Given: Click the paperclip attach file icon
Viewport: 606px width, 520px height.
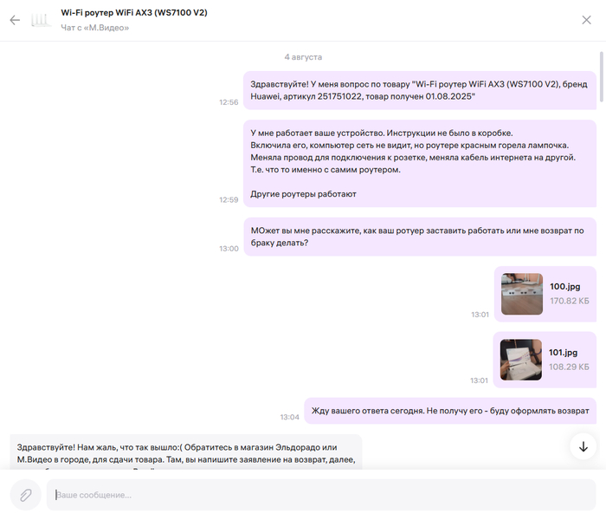Looking at the screenshot, I should pyautogui.click(x=26, y=494).
